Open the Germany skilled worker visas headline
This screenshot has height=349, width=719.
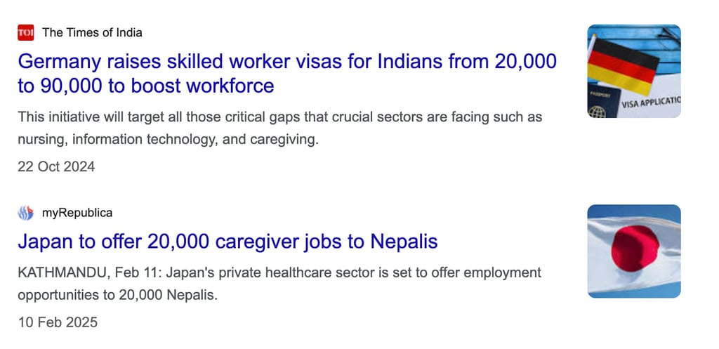click(x=287, y=73)
